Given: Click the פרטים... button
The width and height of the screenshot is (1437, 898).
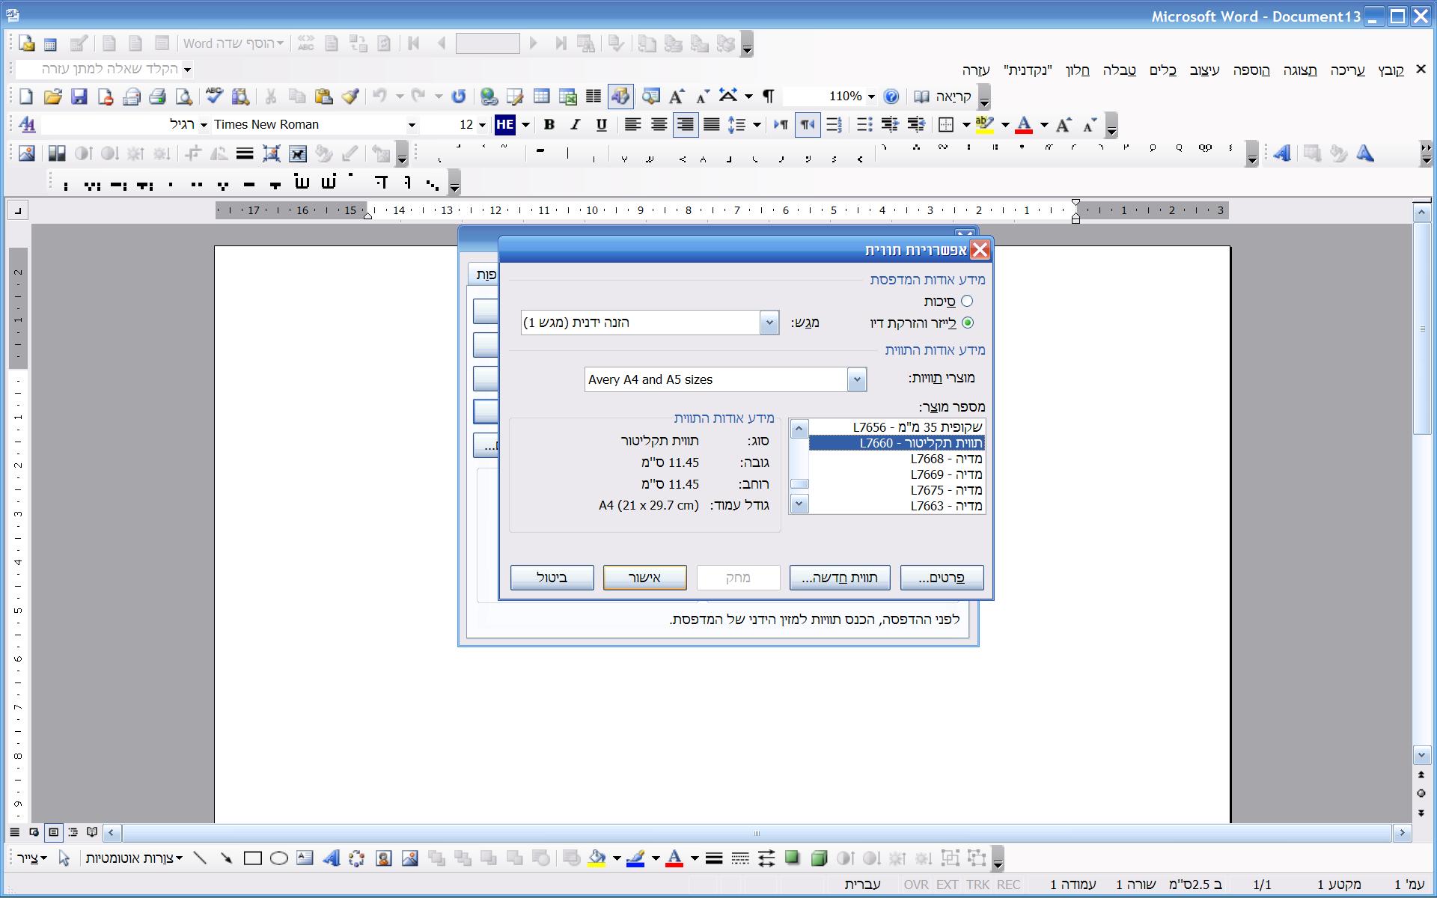Looking at the screenshot, I should pos(942,577).
